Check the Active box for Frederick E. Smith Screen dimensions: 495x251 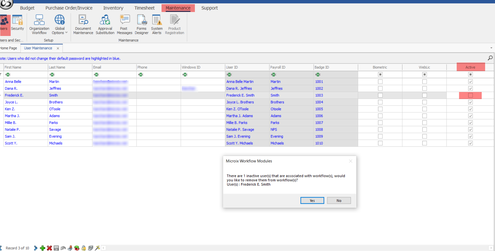coord(470,95)
